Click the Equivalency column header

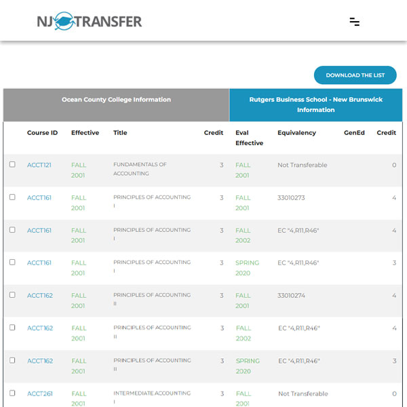click(x=296, y=133)
